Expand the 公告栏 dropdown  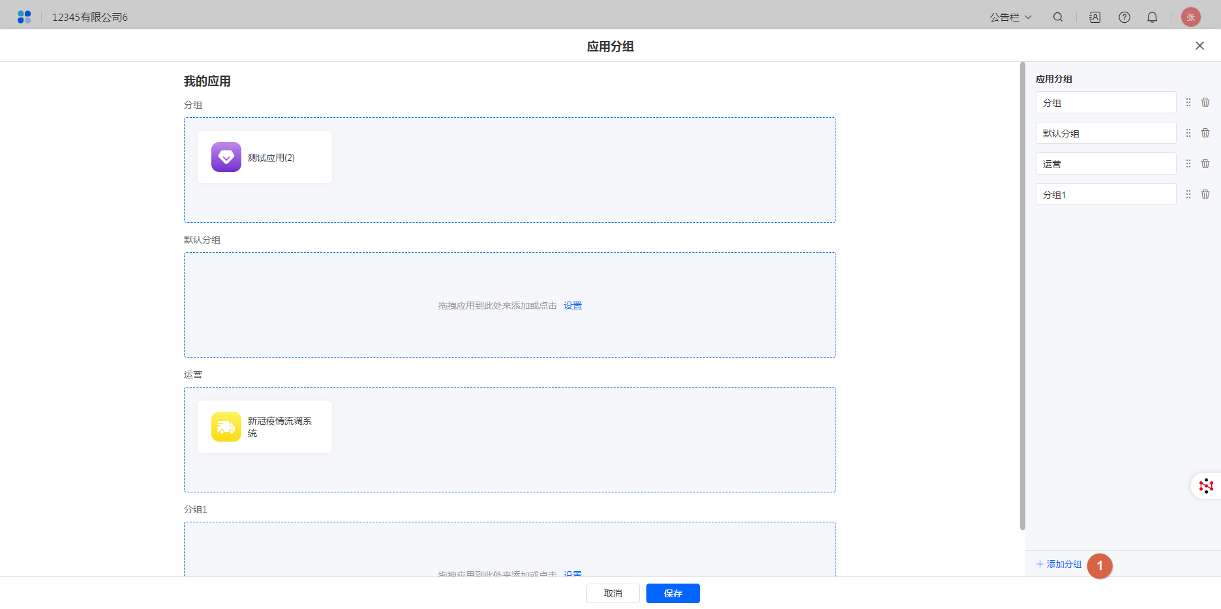tap(1010, 18)
